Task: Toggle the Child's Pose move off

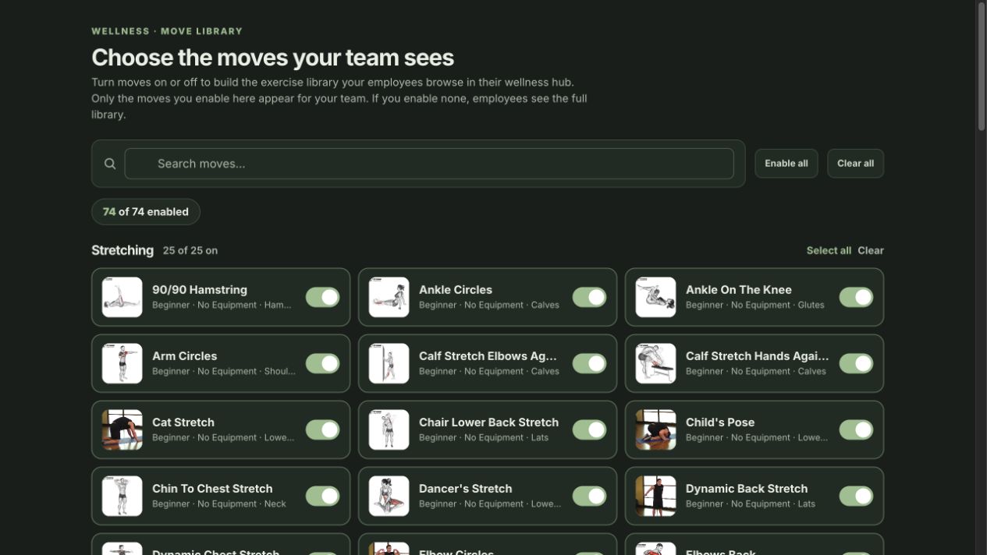Action: pyautogui.click(x=856, y=430)
